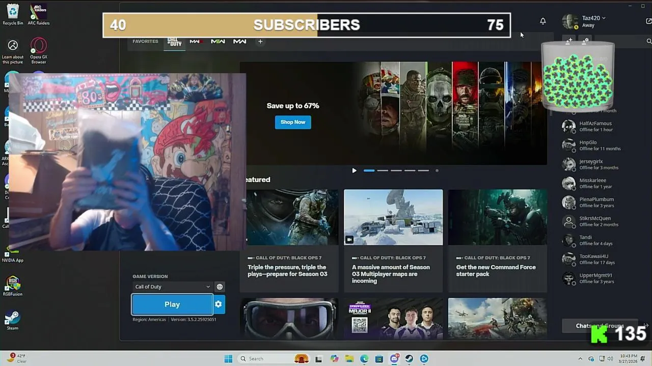Expand the Game Version Call of Duty dropdown

(172, 287)
